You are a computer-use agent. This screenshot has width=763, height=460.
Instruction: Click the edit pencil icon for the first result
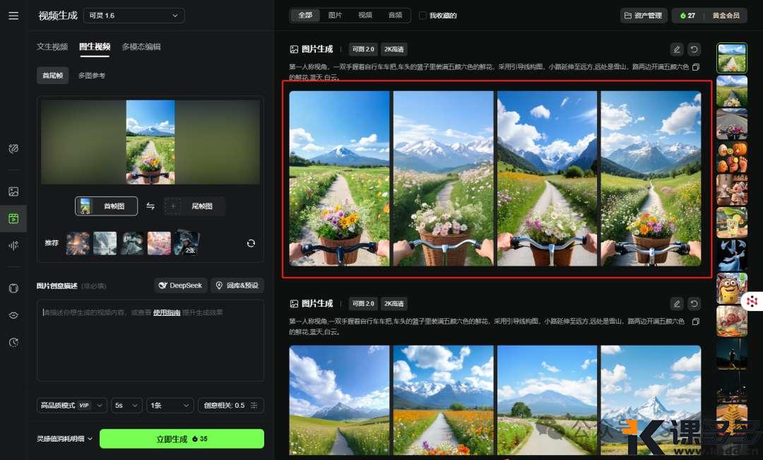677,49
